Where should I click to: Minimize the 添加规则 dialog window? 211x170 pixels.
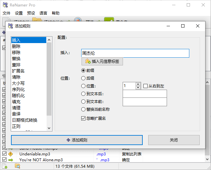coord(168,26)
